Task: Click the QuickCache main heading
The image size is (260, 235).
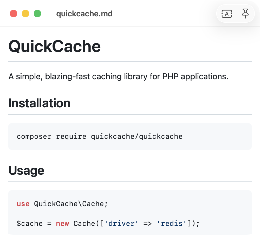Action: (x=55, y=47)
